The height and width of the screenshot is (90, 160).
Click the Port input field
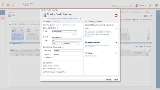(x=67, y=40)
